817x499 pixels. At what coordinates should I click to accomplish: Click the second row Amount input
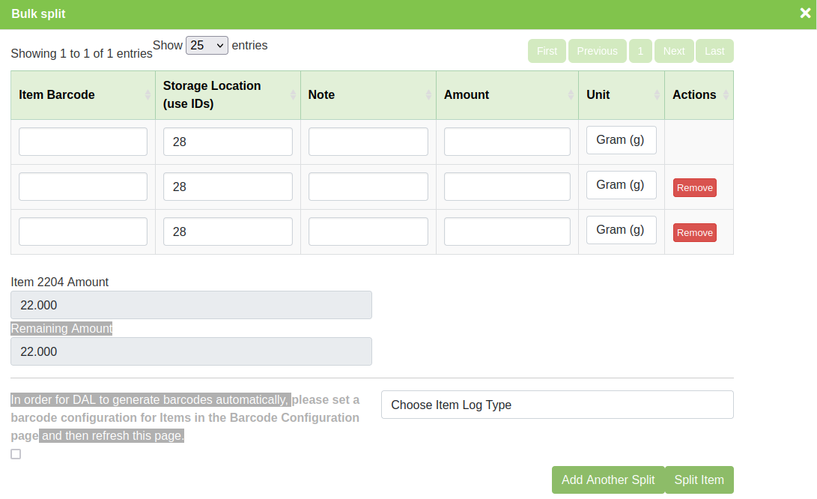[x=507, y=187]
